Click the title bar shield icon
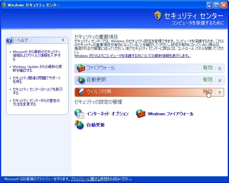The height and width of the screenshot is (183, 229). [x=4, y=5]
